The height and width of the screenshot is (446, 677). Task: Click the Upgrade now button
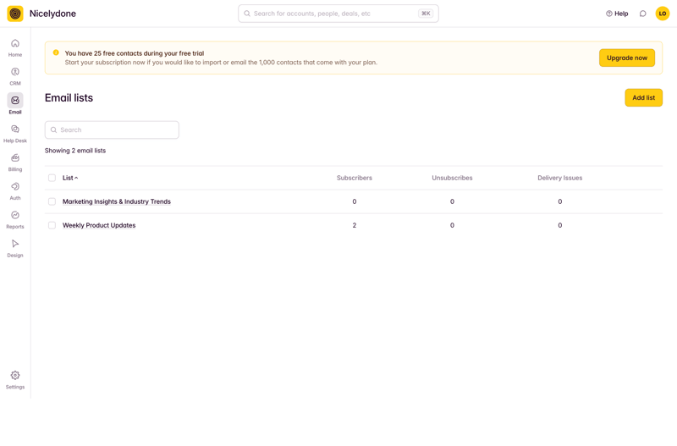click(627, 58)
